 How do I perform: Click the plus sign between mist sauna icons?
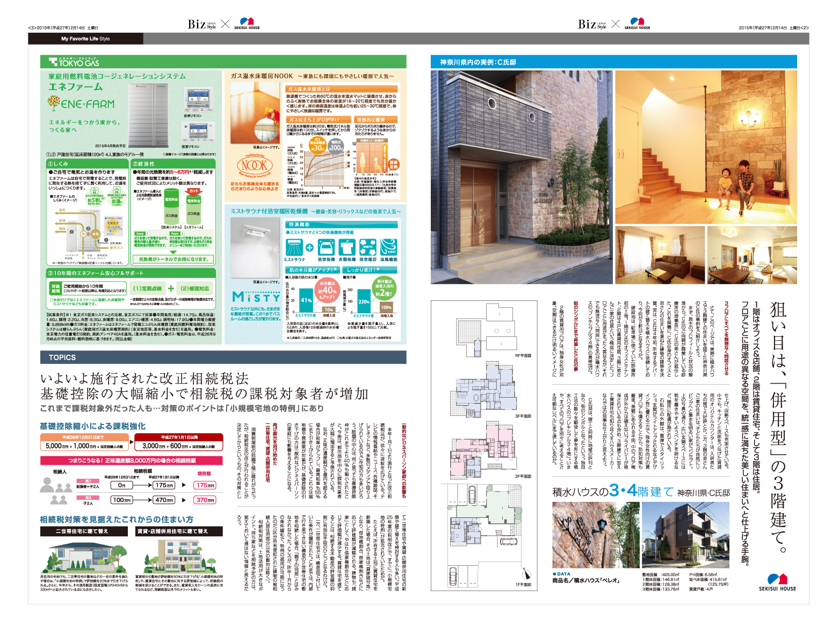point(310,247)
